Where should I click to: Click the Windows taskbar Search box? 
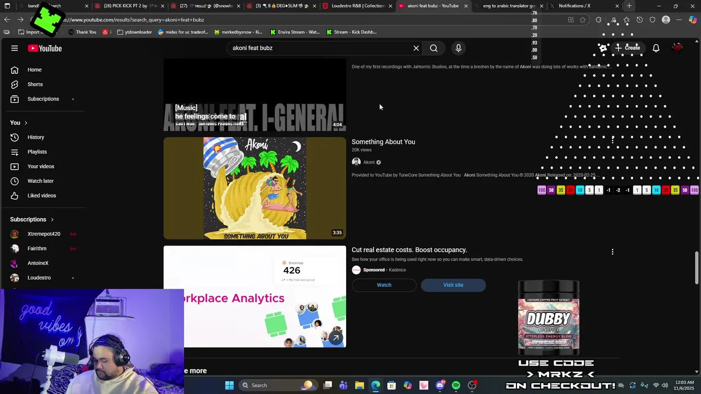(277, 385)
